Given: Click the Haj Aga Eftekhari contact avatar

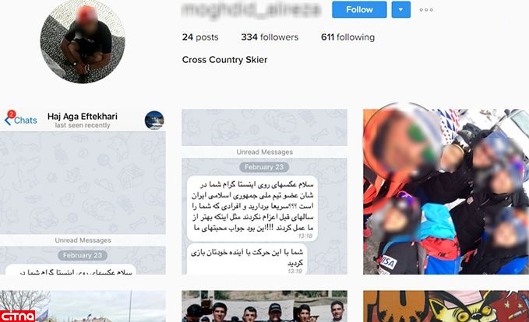Looking at the screenshot, I should click(154, 121).
